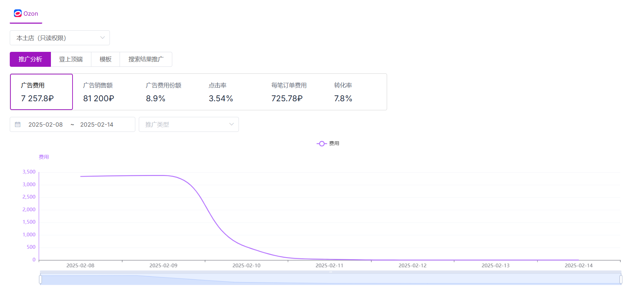The image size is (627, 286).
Task: Click the calendar icon in date range
Action: point(18,125)
